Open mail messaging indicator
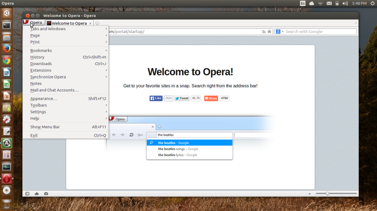Image resolution: width=377 pixels, height=211 pixels. (x=329, y=3)
